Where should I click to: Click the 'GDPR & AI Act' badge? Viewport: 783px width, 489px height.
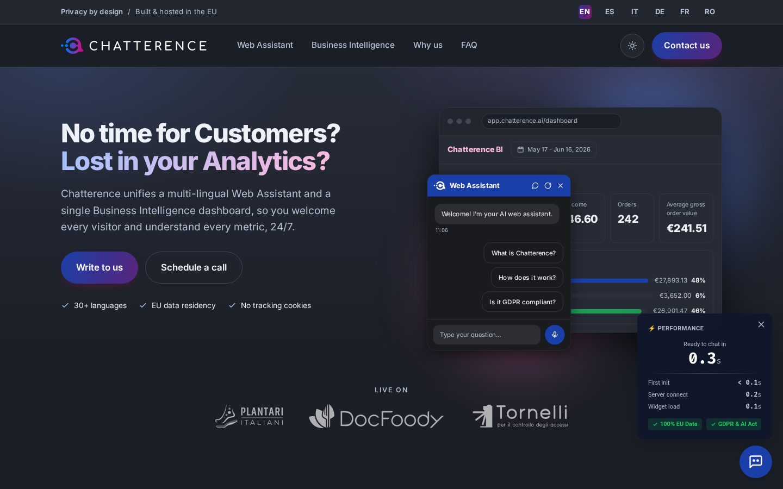click(734, 424)
